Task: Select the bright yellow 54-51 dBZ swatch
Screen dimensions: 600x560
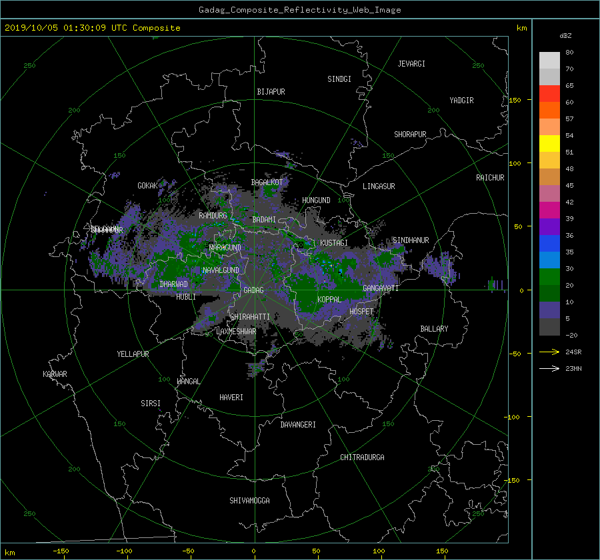Action: click(549, 143)
